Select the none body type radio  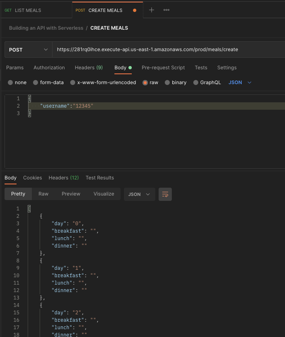(x=10, y=82)
